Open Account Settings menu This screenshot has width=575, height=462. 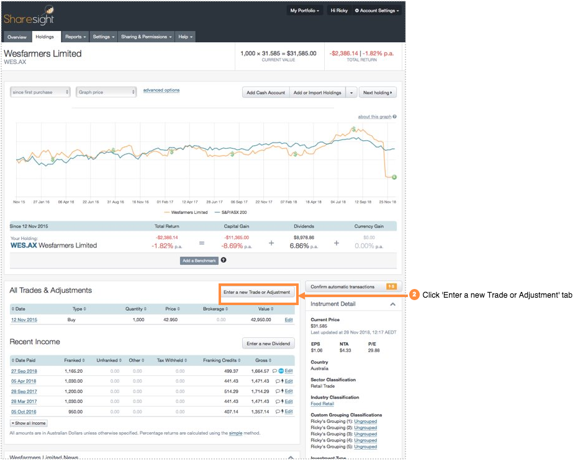pyautogui.click(x=377, y=11)
